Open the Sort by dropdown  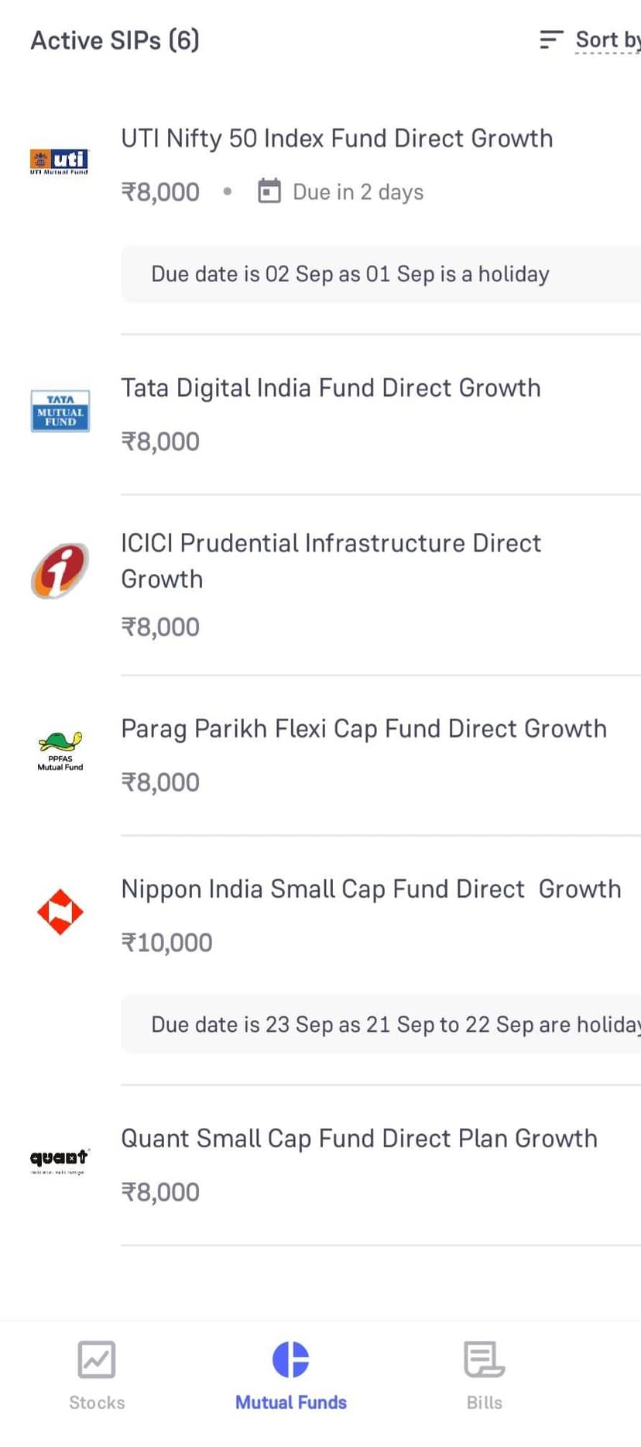tap(607, 40)
